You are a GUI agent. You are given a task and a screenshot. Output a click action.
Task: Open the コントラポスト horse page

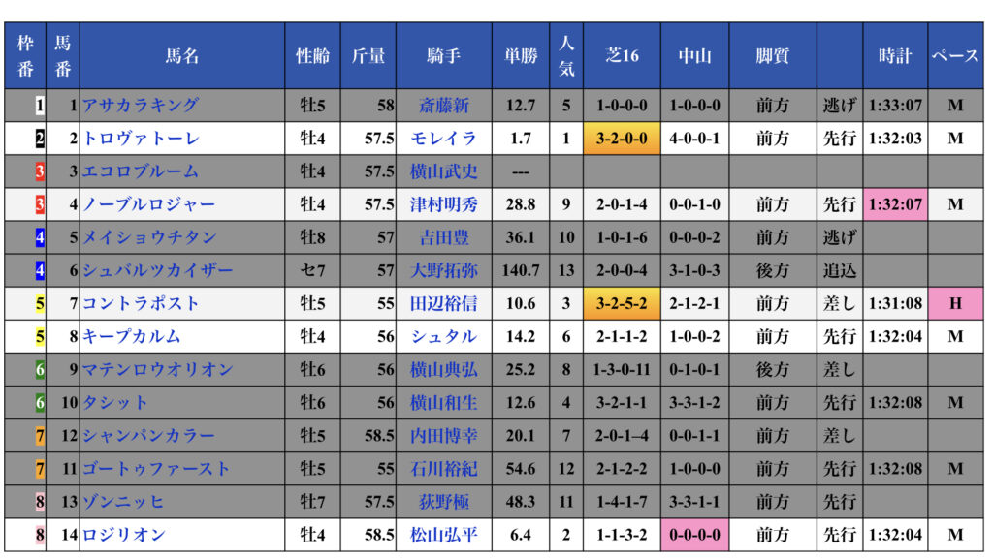[142, 303]
